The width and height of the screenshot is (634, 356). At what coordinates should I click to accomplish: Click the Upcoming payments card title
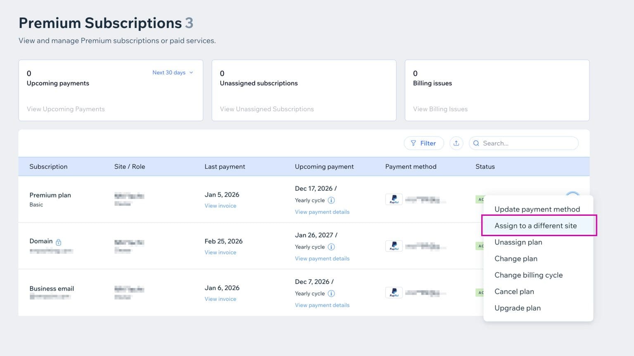point(58,83)
